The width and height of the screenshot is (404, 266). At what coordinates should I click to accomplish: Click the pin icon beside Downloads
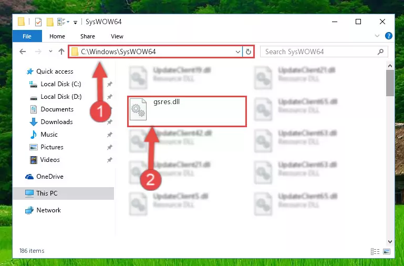(109, 122)
